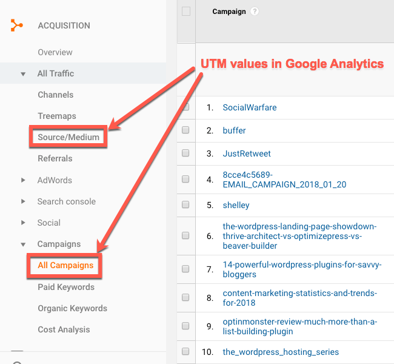Check the optinmonster-review row checkbox

point(185,326)
